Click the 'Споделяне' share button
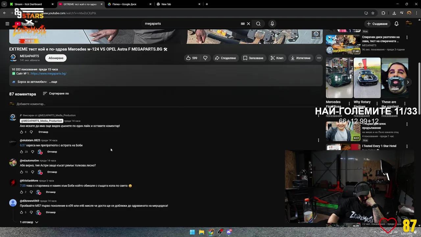The width and height of the screenshot is (421, 237). (x=225, y=58)
